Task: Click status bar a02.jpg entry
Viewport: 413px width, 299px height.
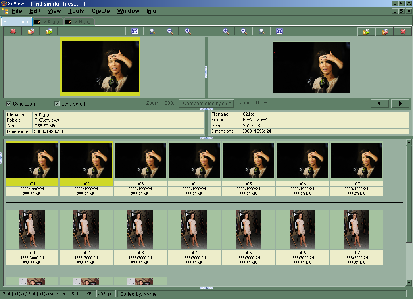Action: [x=106, y=294]
